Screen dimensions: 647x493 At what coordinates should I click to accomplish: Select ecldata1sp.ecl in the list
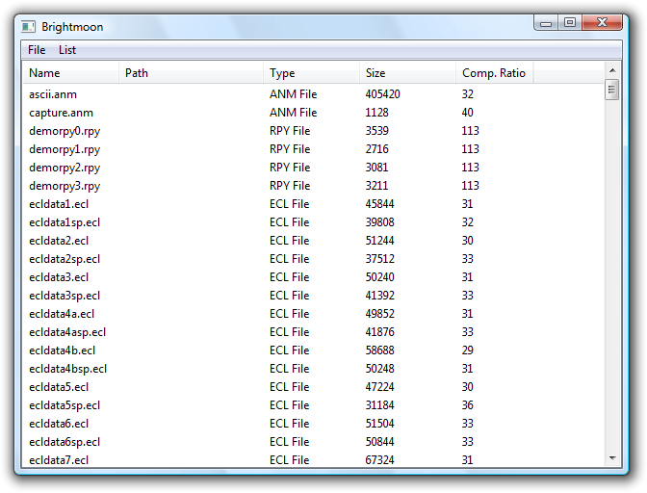[65, 222]
